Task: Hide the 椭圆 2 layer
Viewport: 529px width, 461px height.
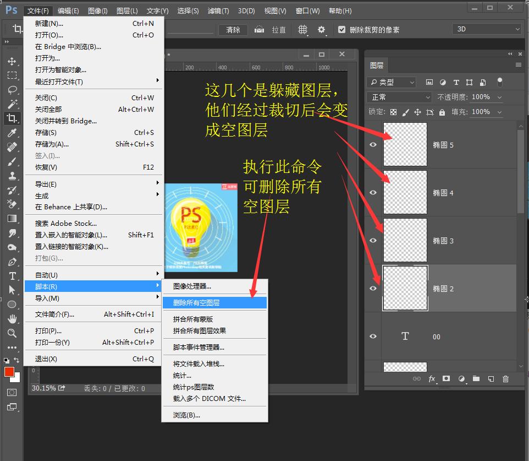Action: 373,288
